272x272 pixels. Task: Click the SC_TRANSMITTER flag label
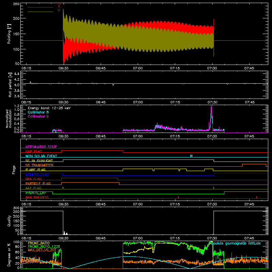click(x=39, y=165)
